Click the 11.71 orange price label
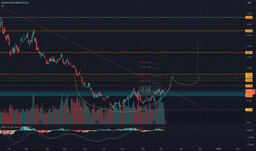 pyautogui.click(x=249, y=74)
